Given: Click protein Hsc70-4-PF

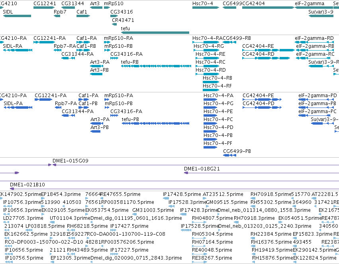Looking at the screenshot, I should click(210, 147).
